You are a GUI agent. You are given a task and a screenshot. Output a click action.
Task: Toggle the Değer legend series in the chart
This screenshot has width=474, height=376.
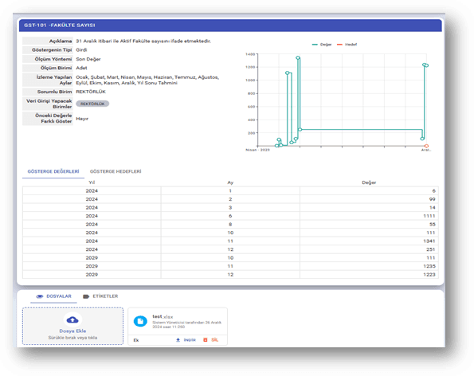tap(322, 45)
